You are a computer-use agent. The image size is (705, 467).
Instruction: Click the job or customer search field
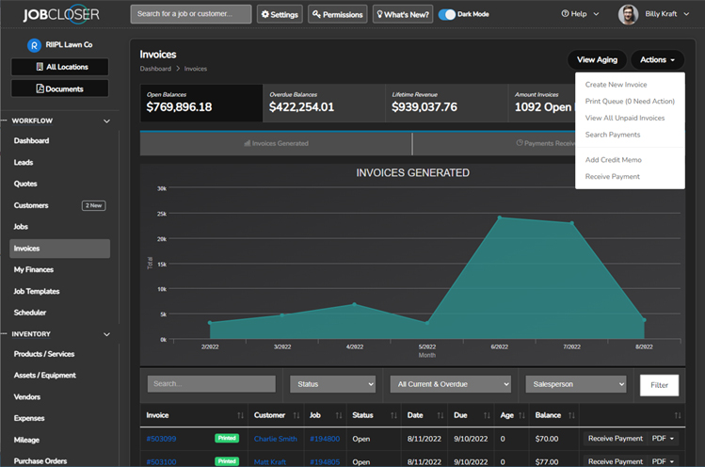[x=191, y=14]
